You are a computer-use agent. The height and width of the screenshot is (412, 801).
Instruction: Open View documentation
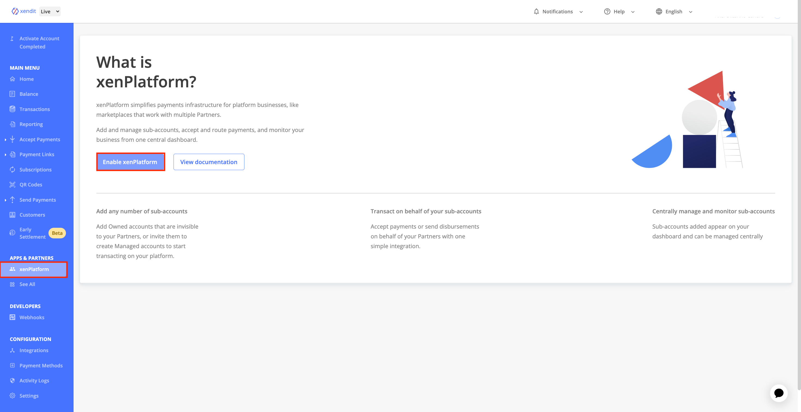click(x=208, y=162)
